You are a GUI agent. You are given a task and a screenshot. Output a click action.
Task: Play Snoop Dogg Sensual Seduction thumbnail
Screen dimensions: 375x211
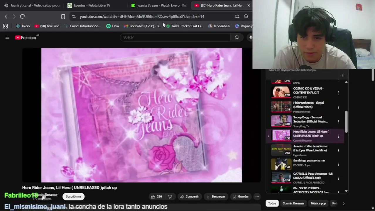(x=281, y=121)
